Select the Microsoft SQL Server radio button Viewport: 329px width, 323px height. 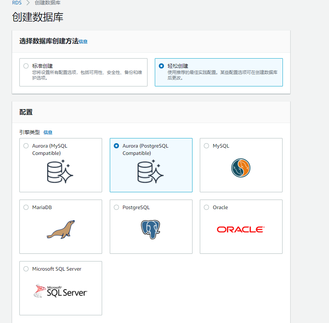pos(26,269)
